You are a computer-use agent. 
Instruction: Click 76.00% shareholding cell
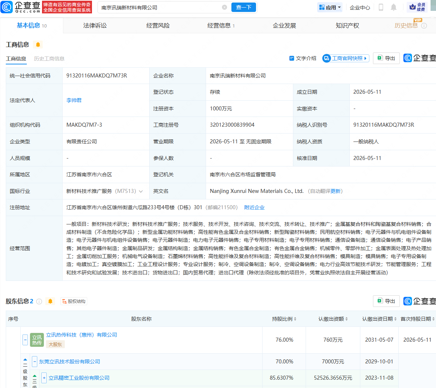click(284, 340)
